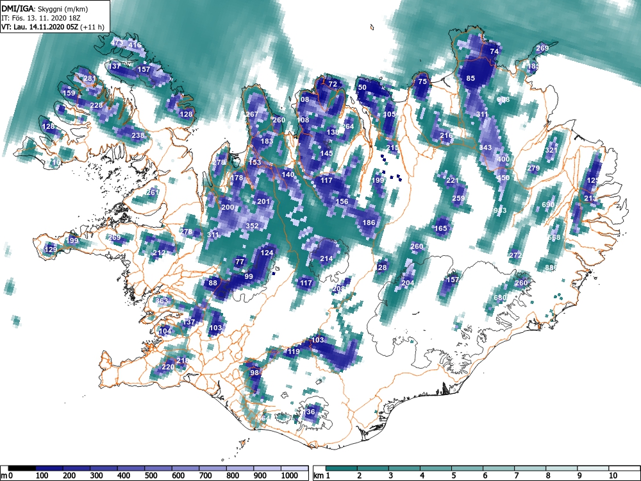Click the visibility value 140 on the map
Viewport: 641px width, 481px height.
288,174
